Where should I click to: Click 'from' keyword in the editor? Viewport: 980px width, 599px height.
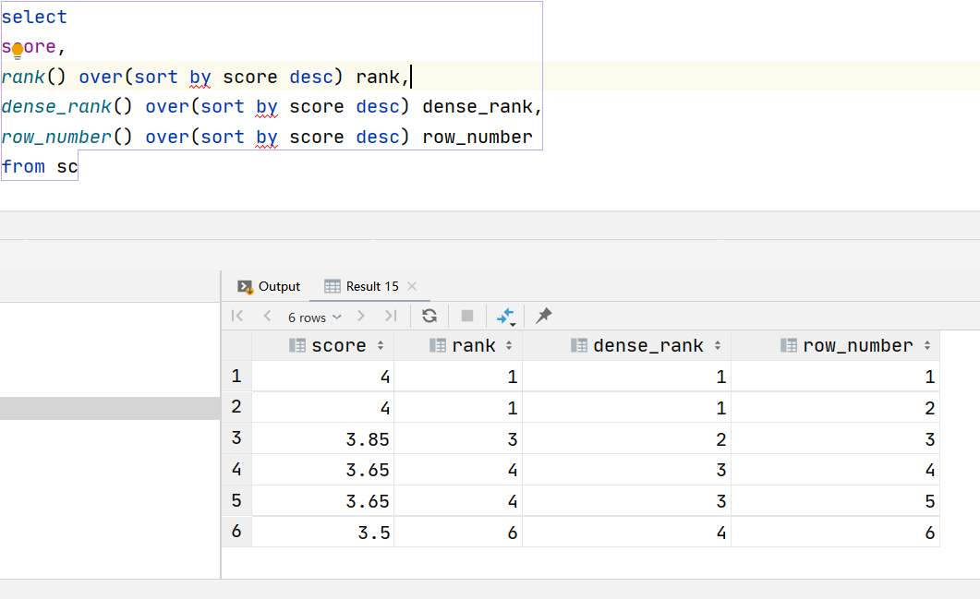click(x=24, y=167)
